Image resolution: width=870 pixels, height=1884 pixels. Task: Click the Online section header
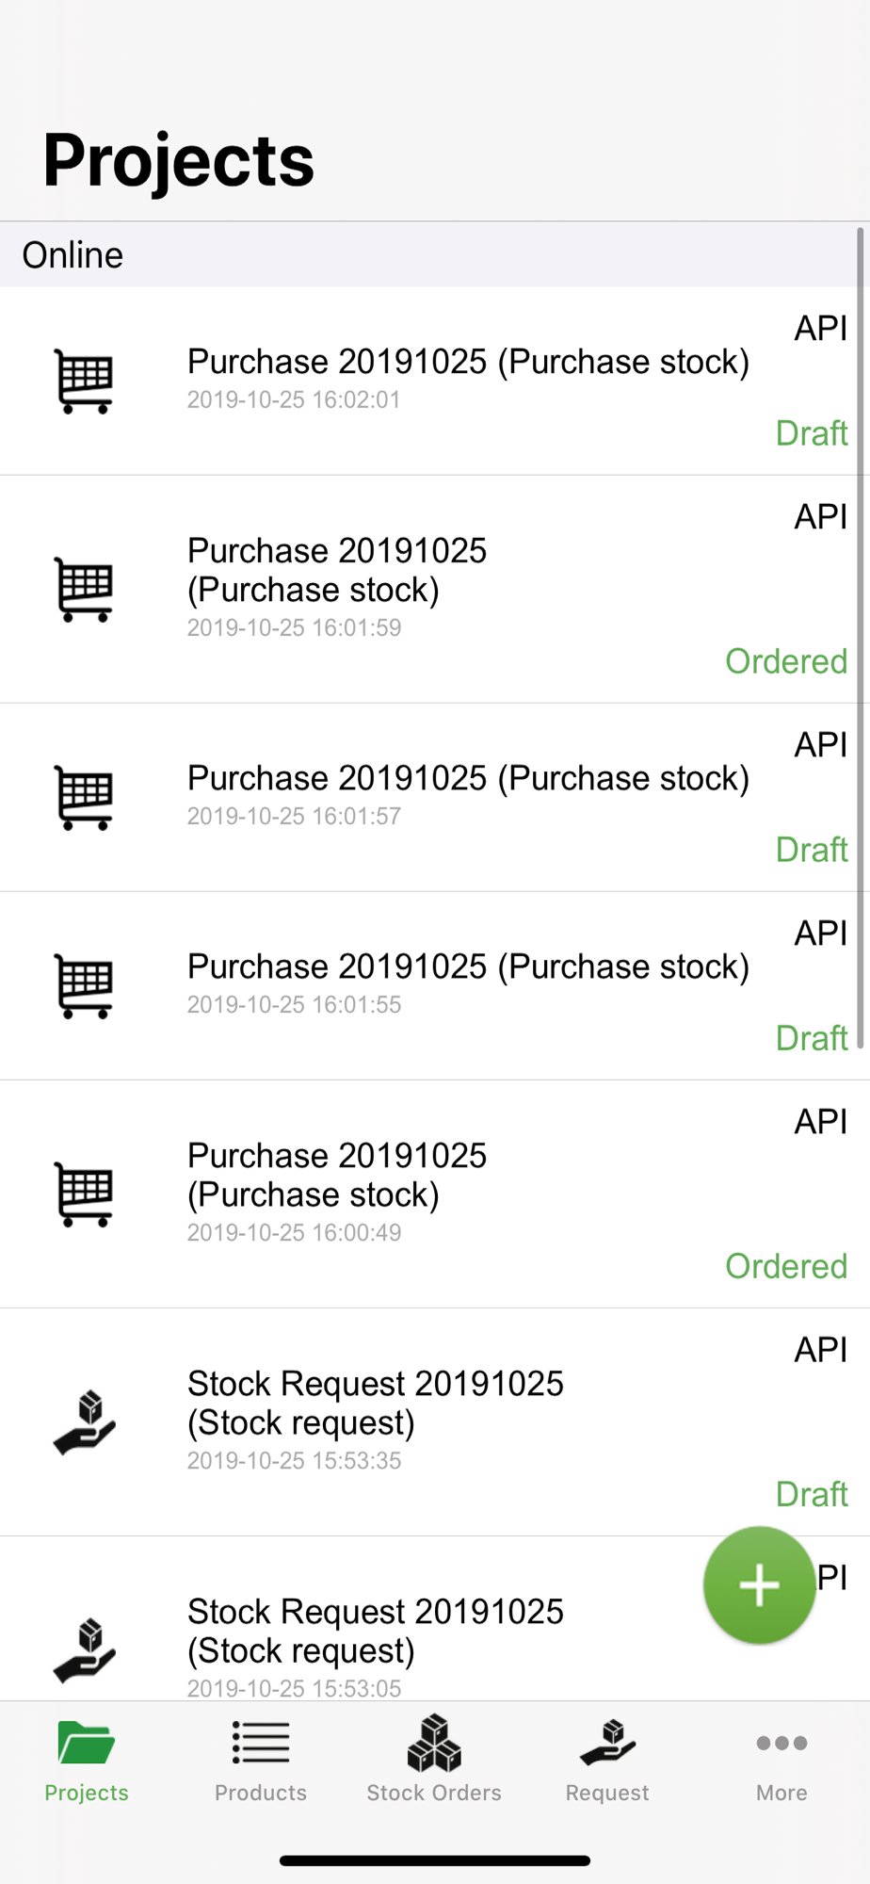pyautogui.click(x=434, y=254)
